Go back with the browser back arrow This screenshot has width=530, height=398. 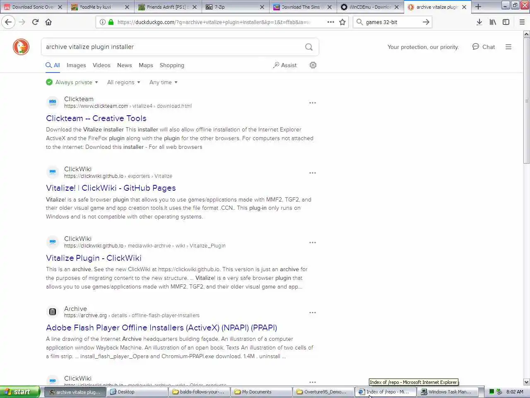8,22
